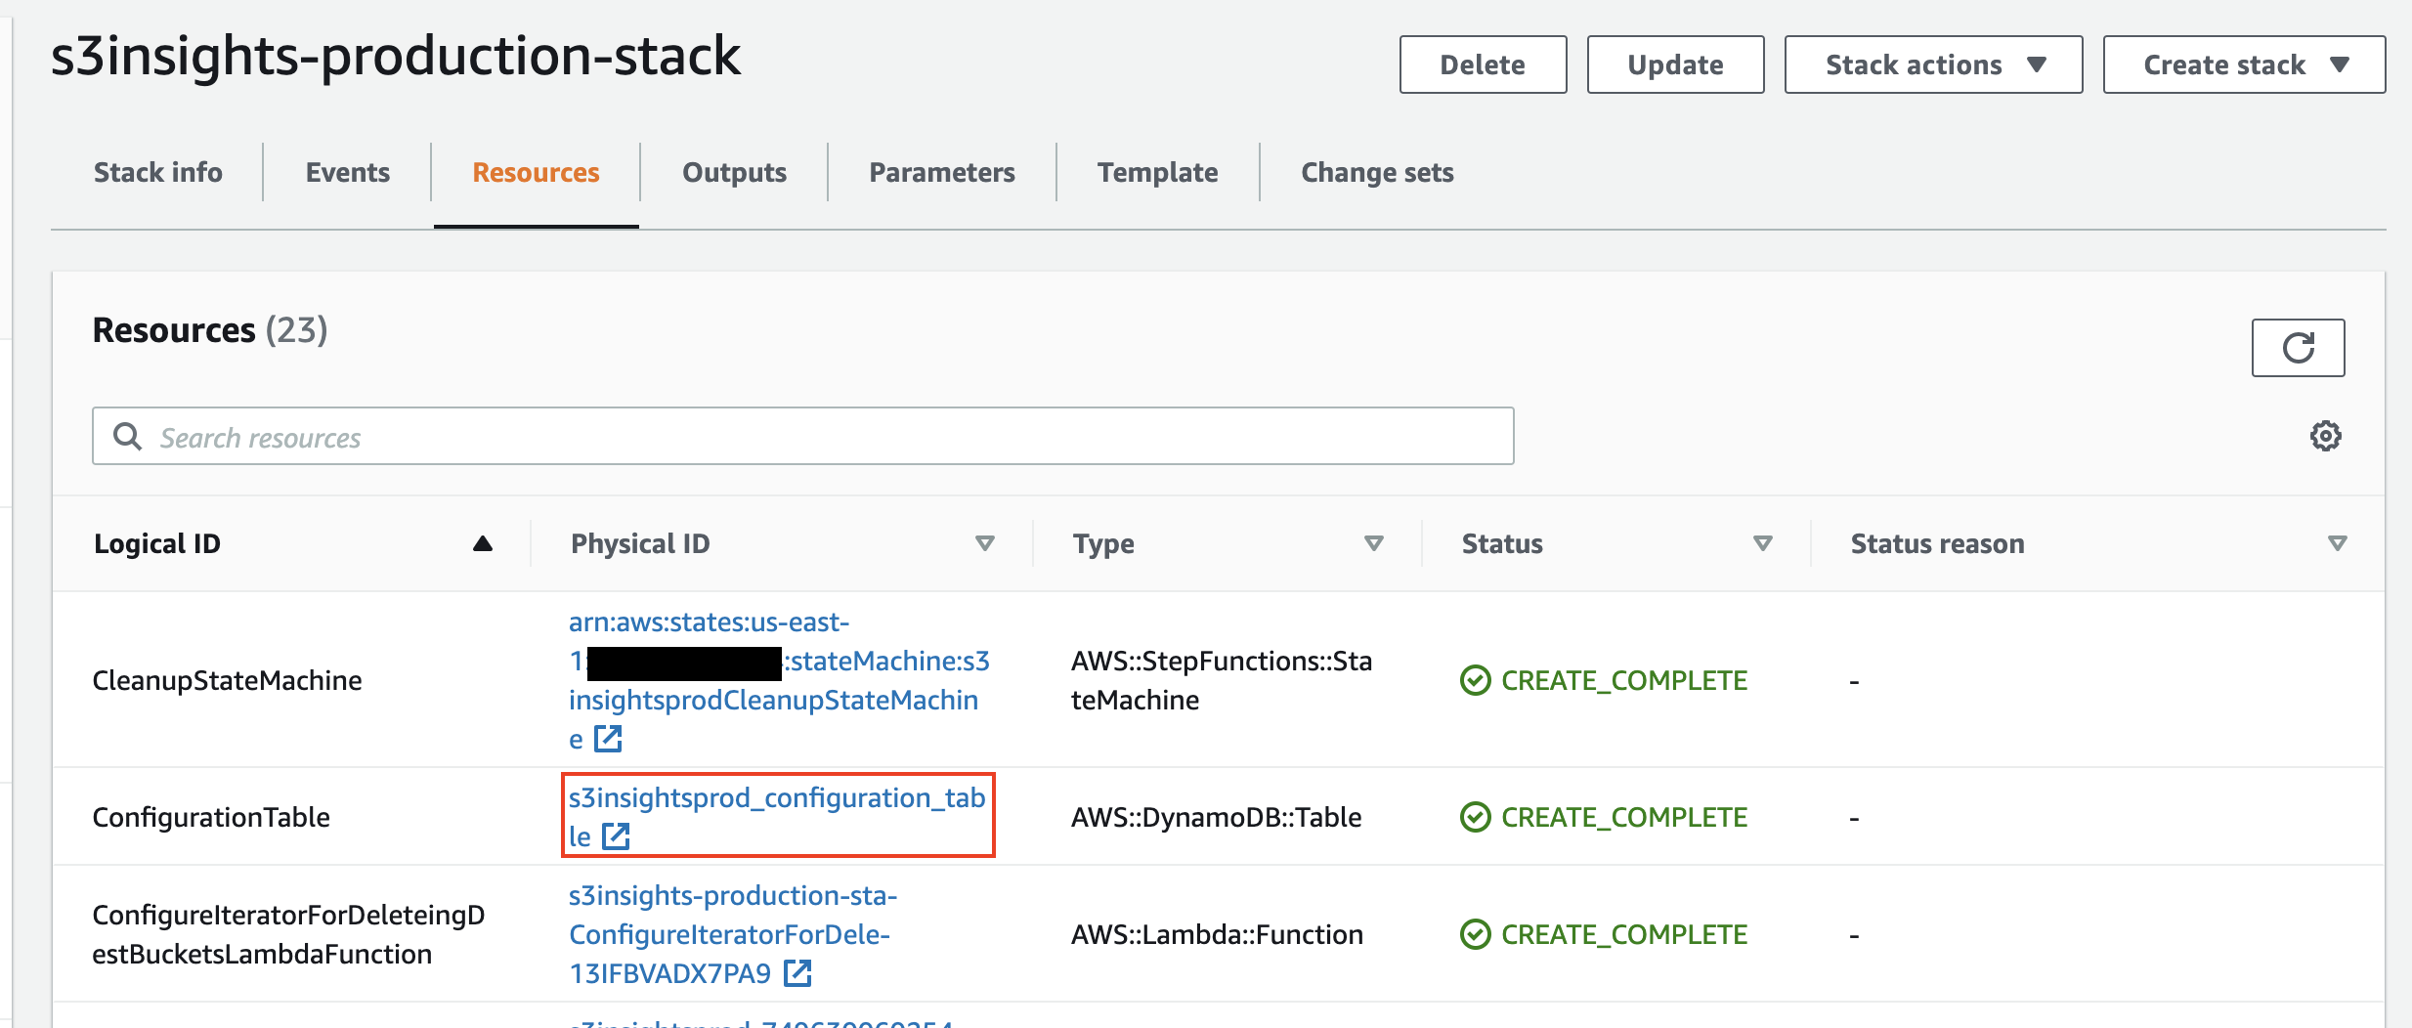Click the Logical ID column header
Screen dimensions: 2412x1028
point(157,543)
